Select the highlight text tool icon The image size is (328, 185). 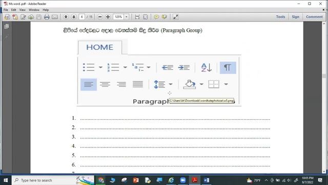[165, 17]
